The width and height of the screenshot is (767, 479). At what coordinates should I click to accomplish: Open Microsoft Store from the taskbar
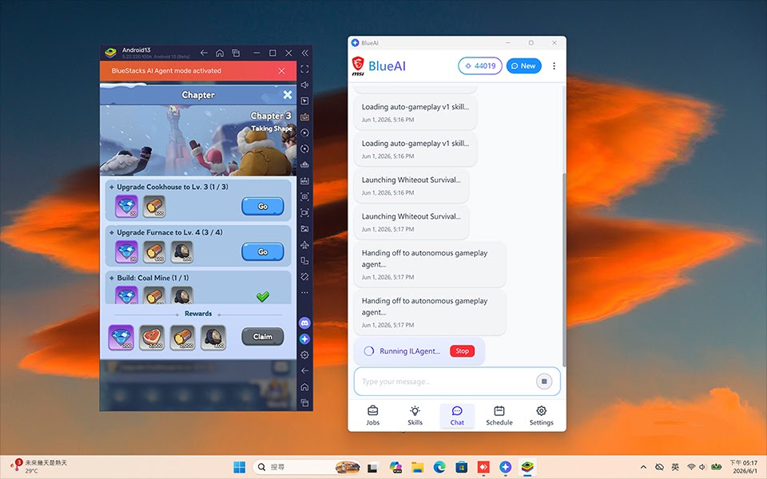pyautogui.click(x=461, y=467)
